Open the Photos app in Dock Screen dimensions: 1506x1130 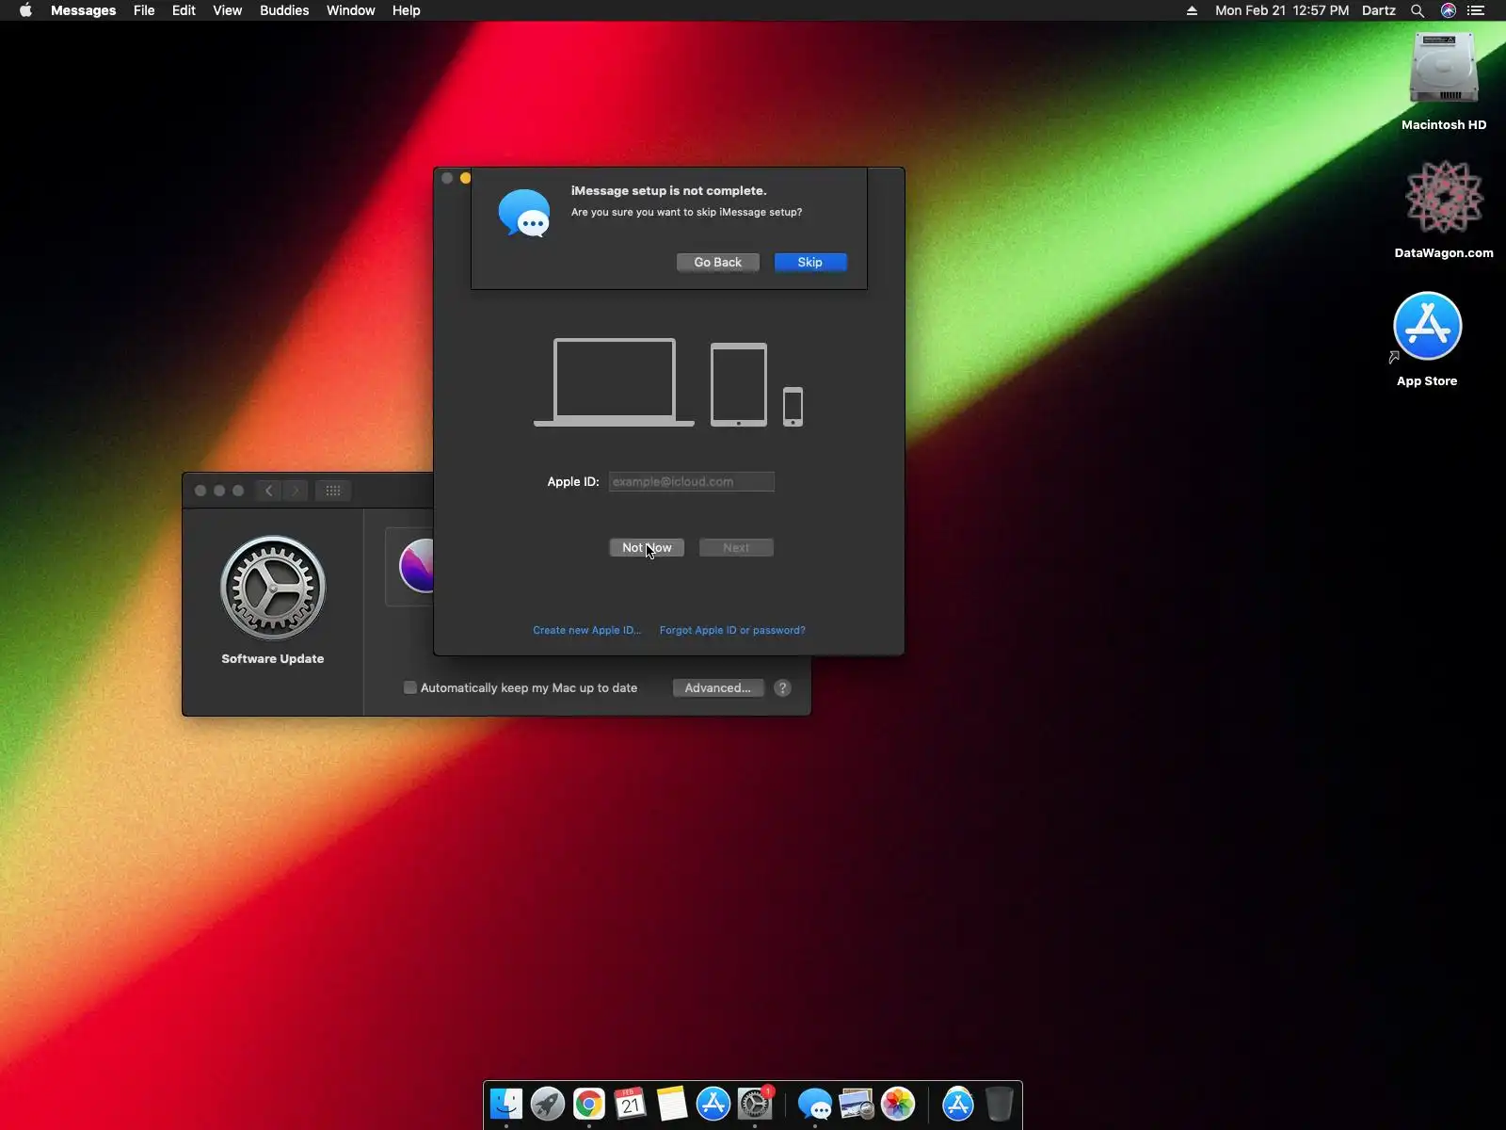pyautogui.click(x=898, y=1104)
